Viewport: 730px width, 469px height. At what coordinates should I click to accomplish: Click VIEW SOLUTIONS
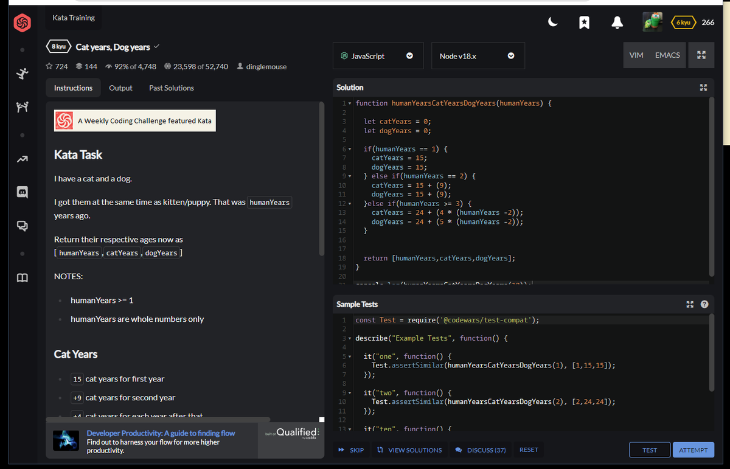tap(410, 450)
